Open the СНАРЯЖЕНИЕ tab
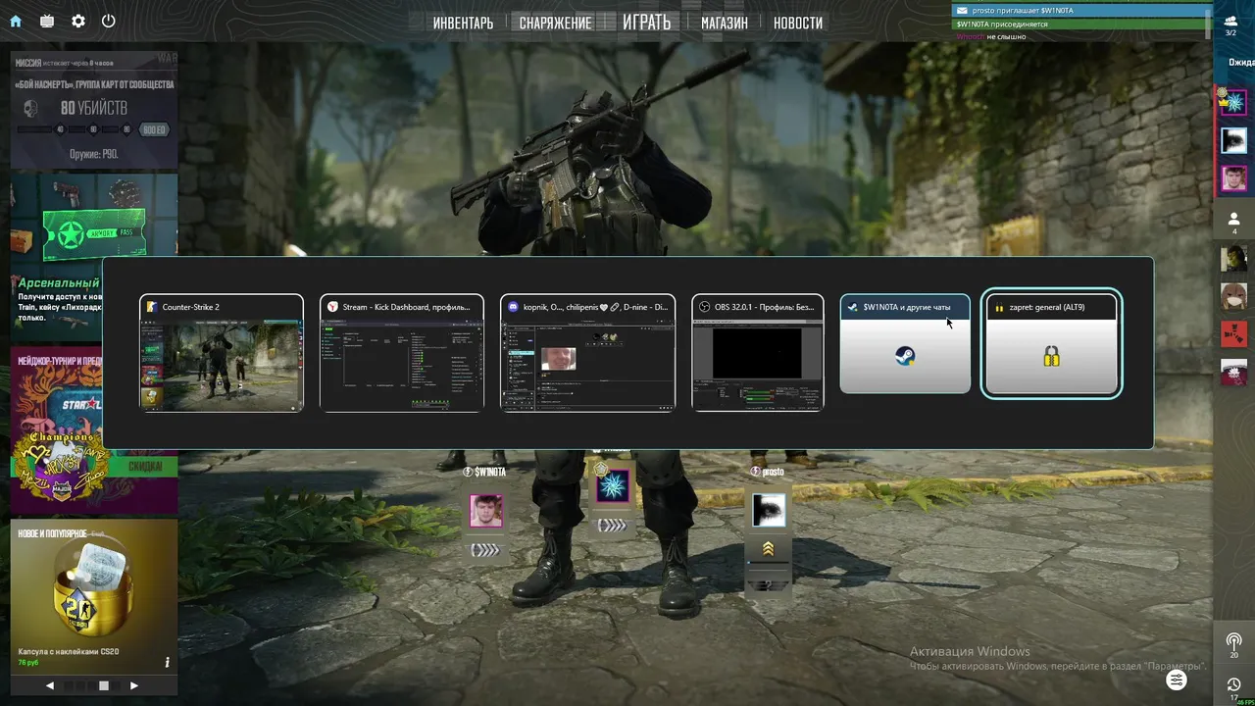This screenshot has width=1255, height=706. click(x=555, y=23)
